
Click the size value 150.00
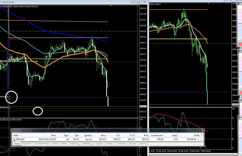(76, 139)
